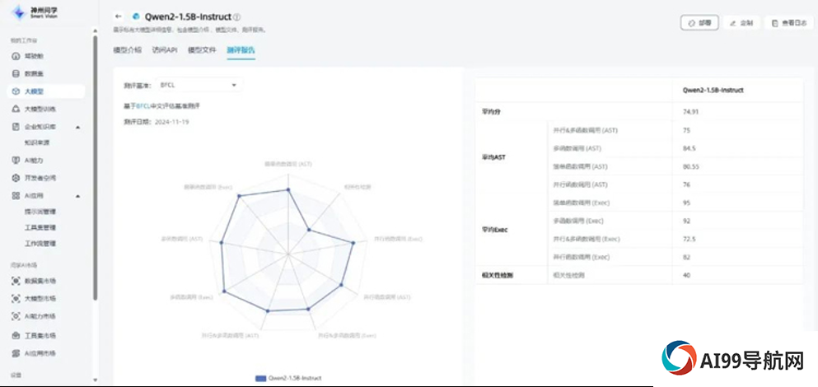Open the AI能力市场 market icon

click(x=16, y=316)
